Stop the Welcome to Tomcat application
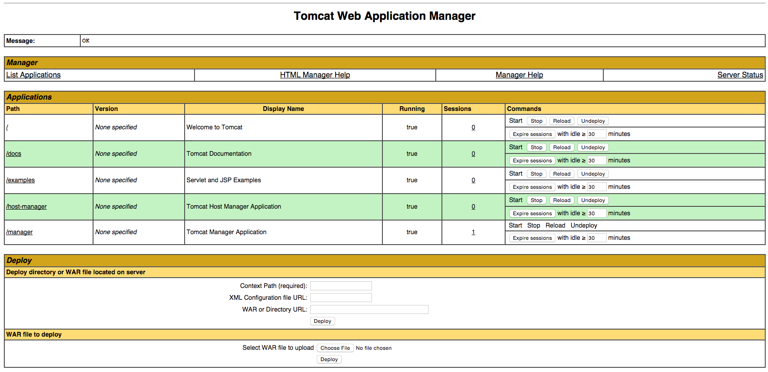The width and height of the screenshot is (768, 372). pyautogui.click(x=537, y=121)
